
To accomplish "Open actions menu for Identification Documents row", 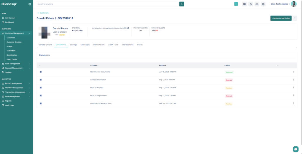I will (x=293, y=72).
